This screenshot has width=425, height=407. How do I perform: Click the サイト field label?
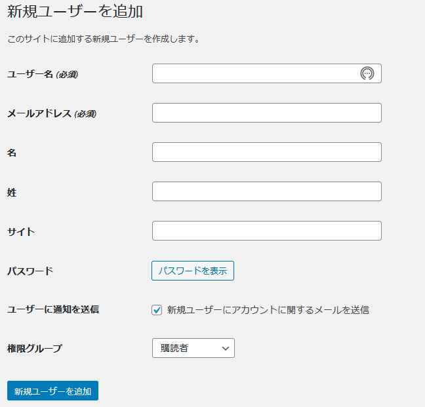click(x=21, y=231)
